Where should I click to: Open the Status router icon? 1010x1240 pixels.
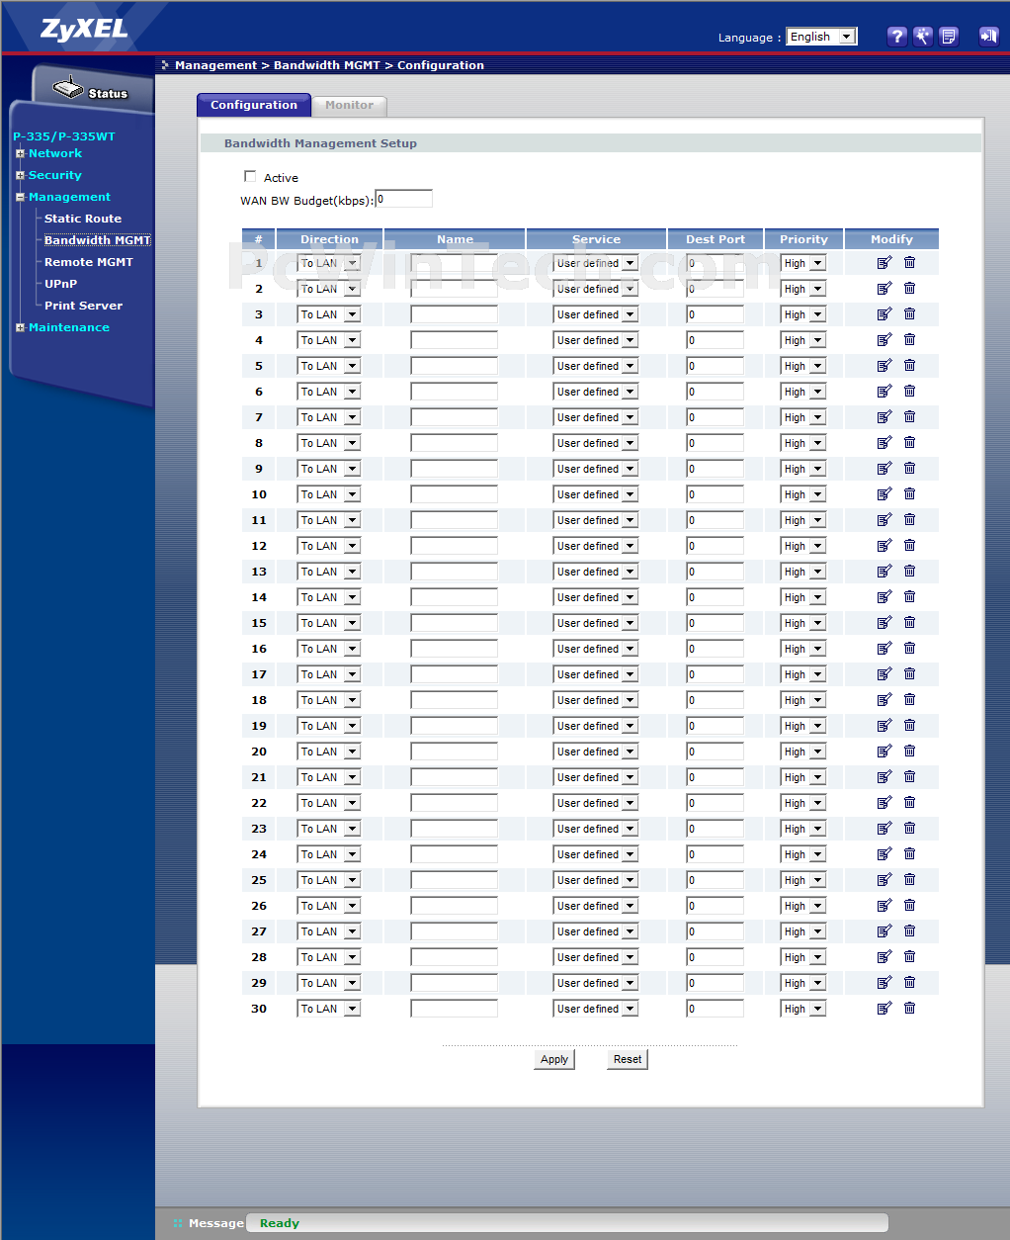(x=69, y=89)
